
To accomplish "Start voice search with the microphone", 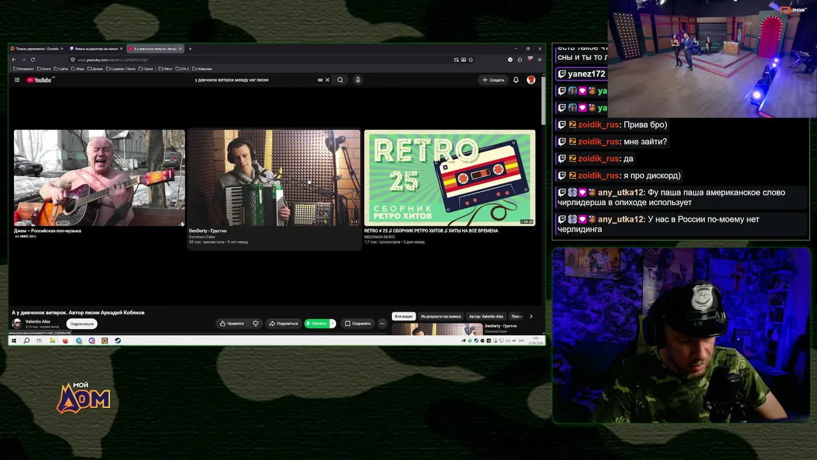I will point(358,80).
